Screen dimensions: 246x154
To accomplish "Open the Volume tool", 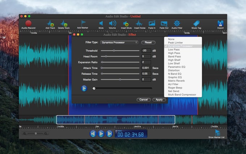I will (112, 23).
